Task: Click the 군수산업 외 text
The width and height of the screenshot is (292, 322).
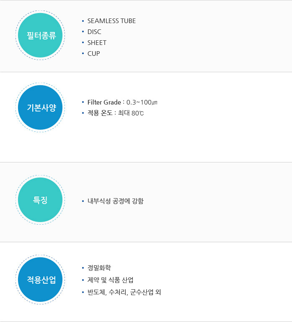Action: coord(145,292)
